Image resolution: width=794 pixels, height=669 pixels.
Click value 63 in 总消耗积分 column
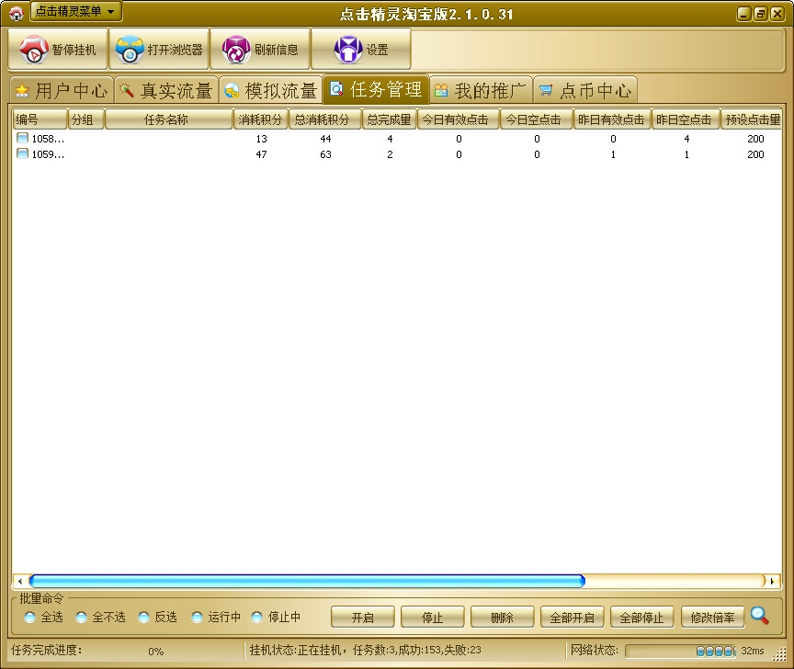coord(325,154)
